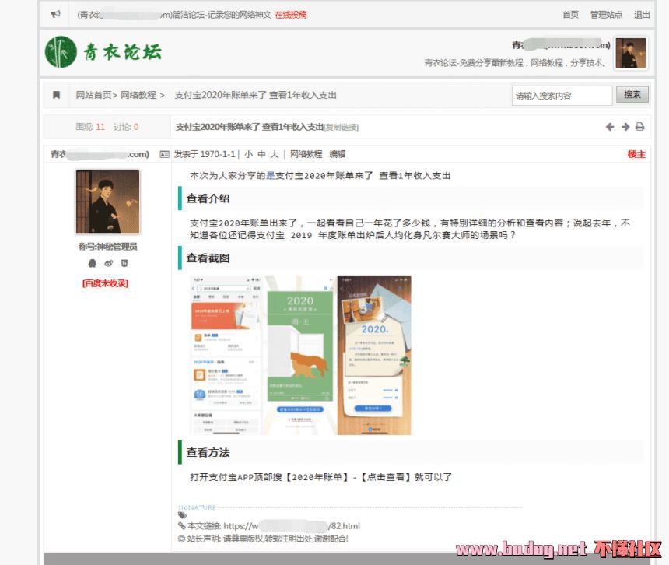Click the author's third profile icon
The height and width of the screenshot is (565, 669).
point(124,264)
